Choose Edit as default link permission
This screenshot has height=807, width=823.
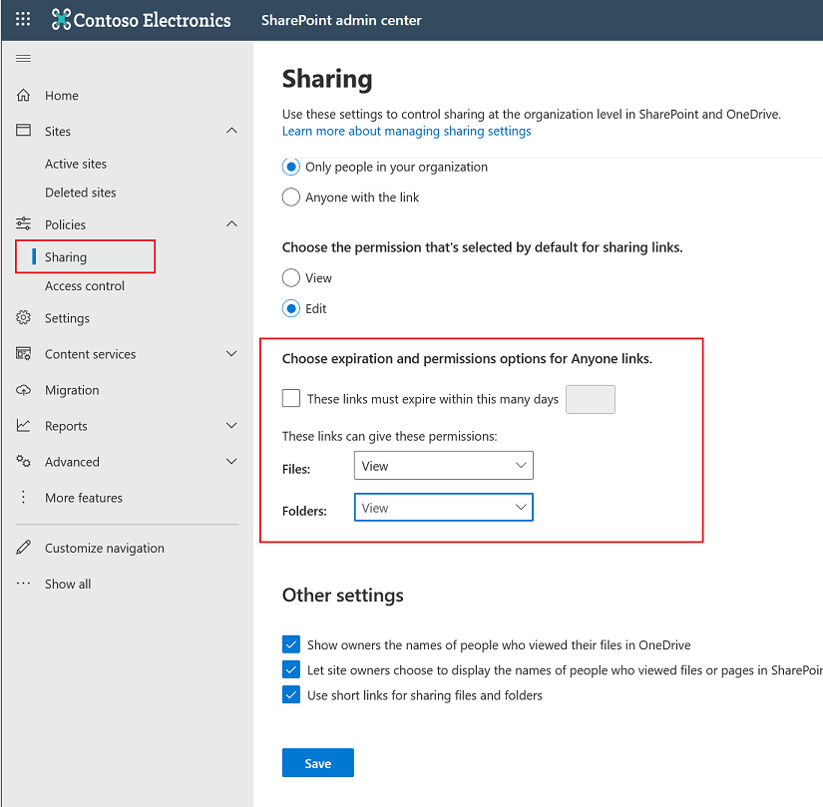pos(291,308)
